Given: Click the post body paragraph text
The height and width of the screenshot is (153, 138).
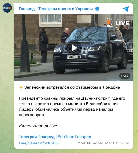Looking at the screenshot, I should [x=72, y=106].
